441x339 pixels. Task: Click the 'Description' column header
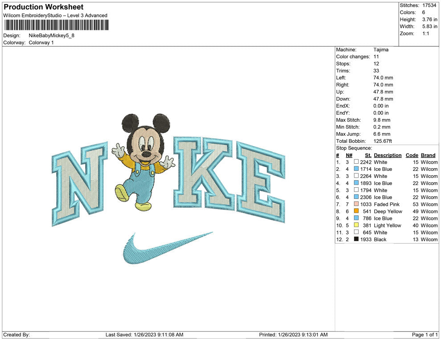[388, 155]
